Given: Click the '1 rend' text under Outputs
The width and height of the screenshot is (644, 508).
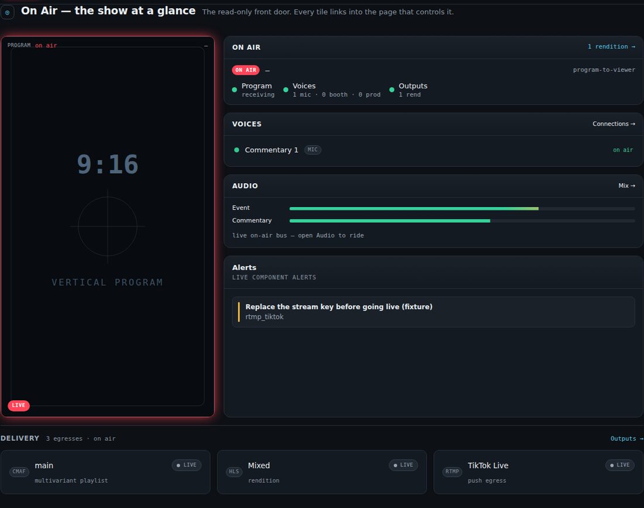Looking at the screenshot, I should 409,94.
